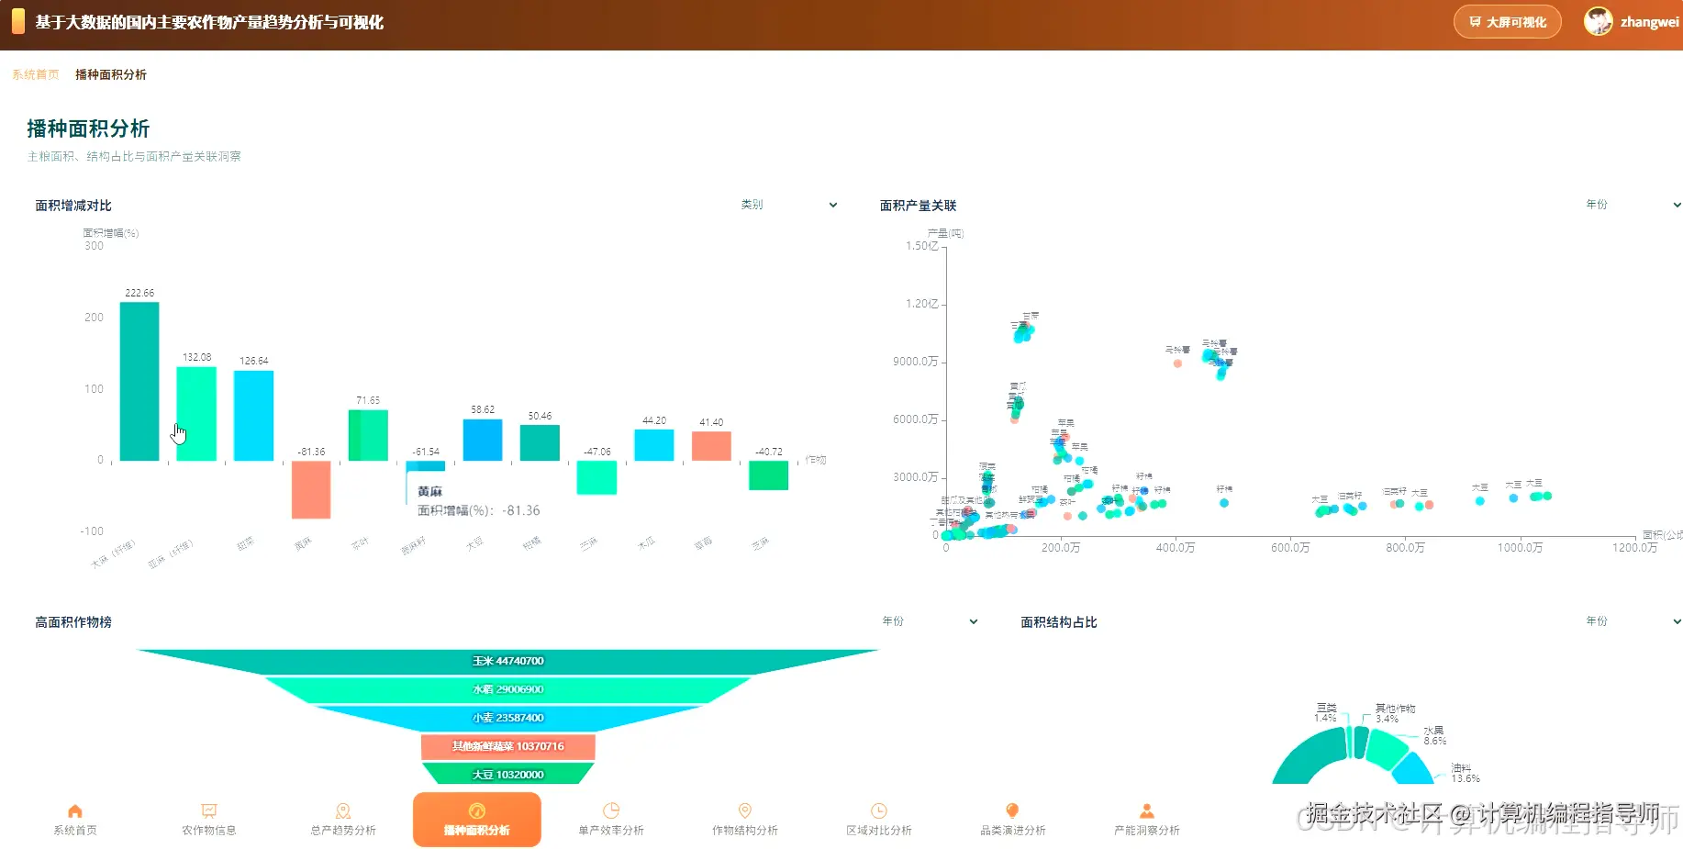
Task: Open the 系统首页 home icon in bottom navigation
Action: point(75,810)
